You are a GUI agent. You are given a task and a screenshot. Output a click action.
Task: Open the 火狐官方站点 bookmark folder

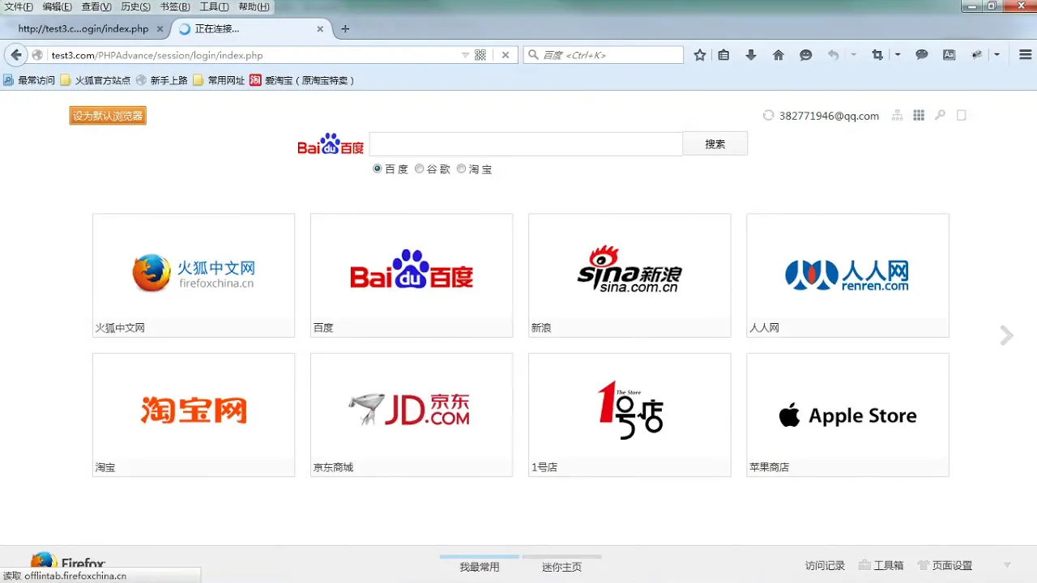pyautogui.click(x=96, y=80)
